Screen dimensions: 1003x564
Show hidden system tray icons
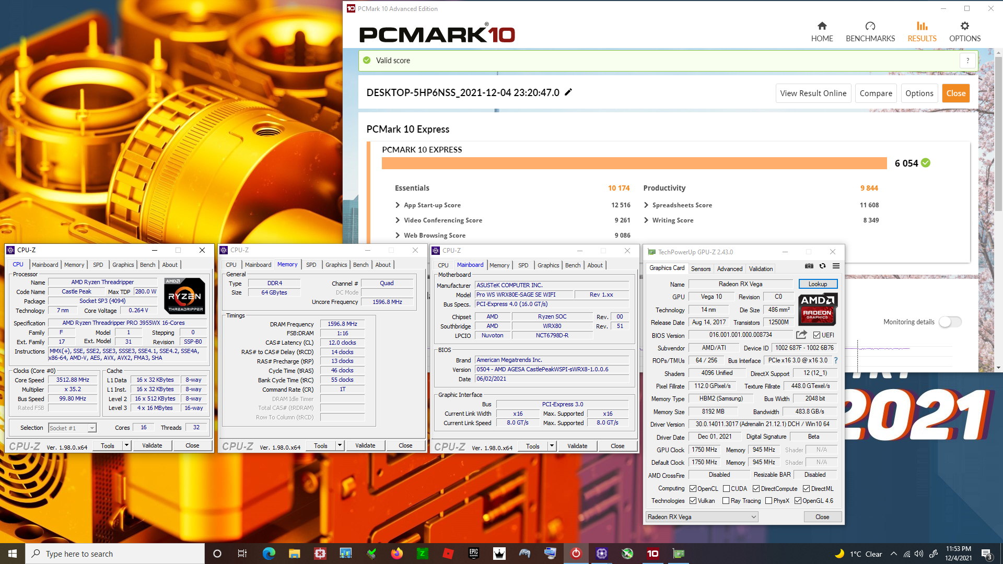point(893,554)
